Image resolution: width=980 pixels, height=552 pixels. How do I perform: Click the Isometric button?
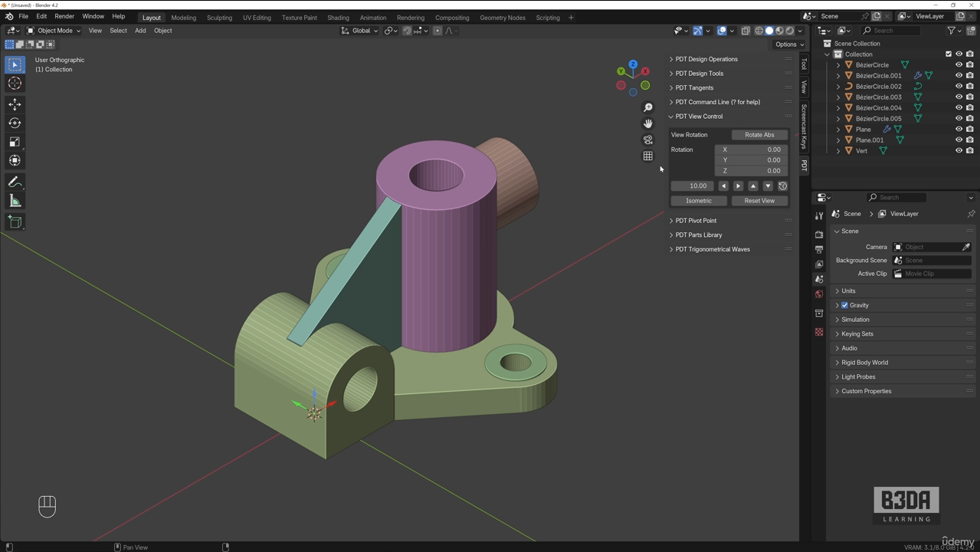(698, 200)
